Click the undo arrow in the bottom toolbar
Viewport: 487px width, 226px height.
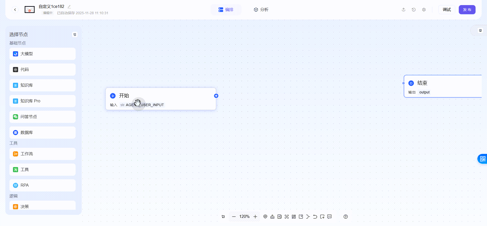[x=315, y=217]
